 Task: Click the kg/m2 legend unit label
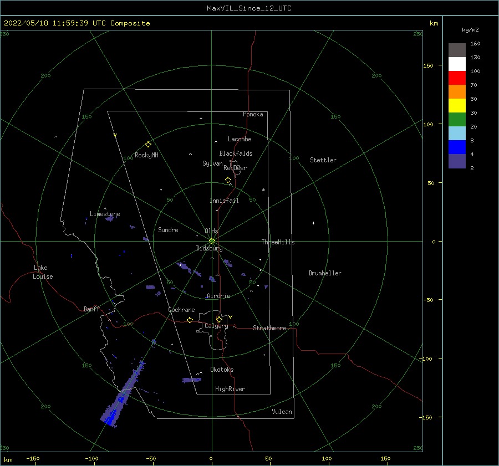[470, 30]
